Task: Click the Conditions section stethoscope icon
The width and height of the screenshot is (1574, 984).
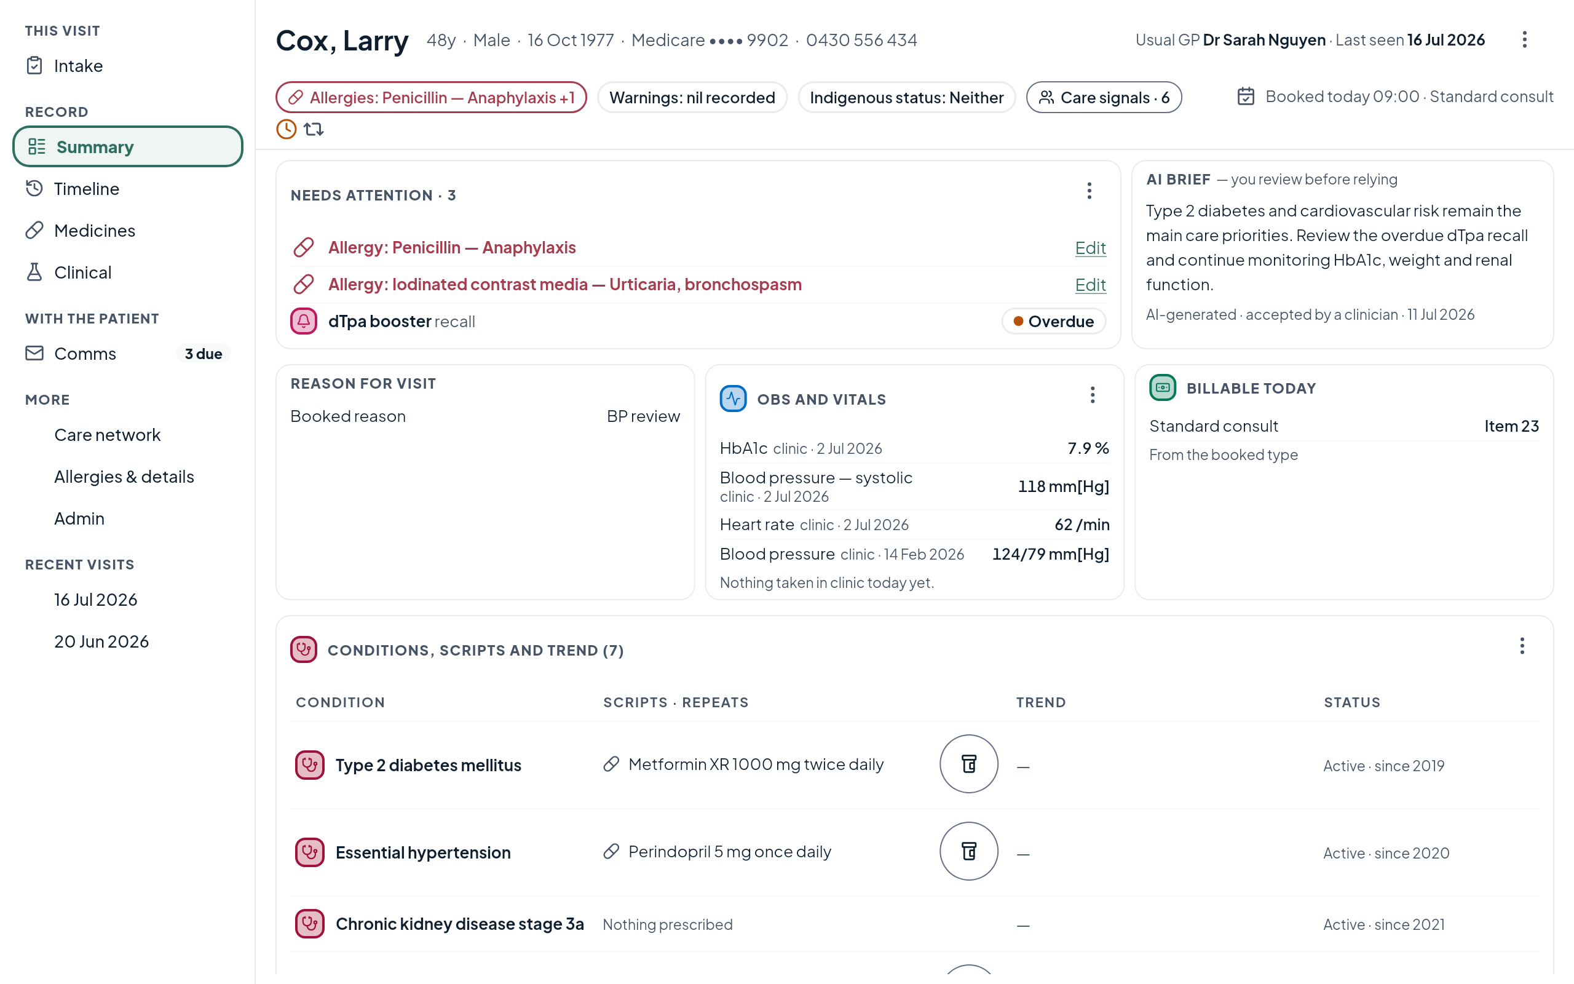Action: [x=304, y=649]
